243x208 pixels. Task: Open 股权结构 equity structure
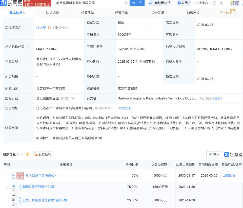coord(43,154)
